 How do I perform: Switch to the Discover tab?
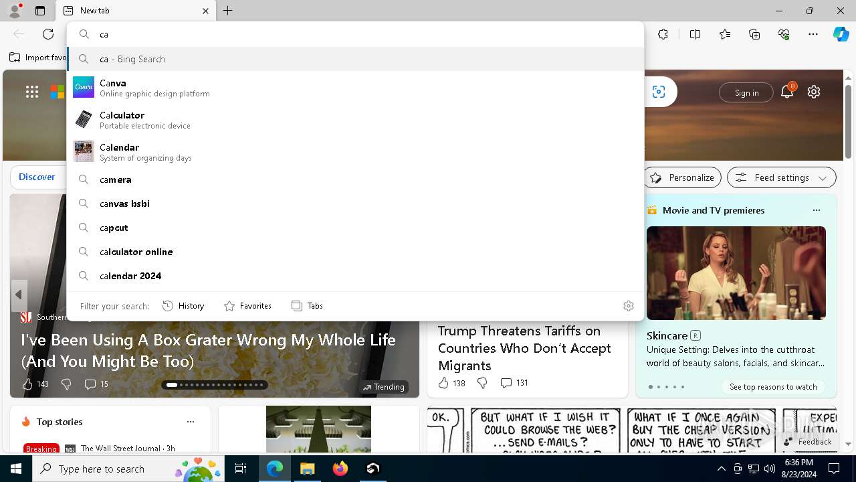[37, 177]
